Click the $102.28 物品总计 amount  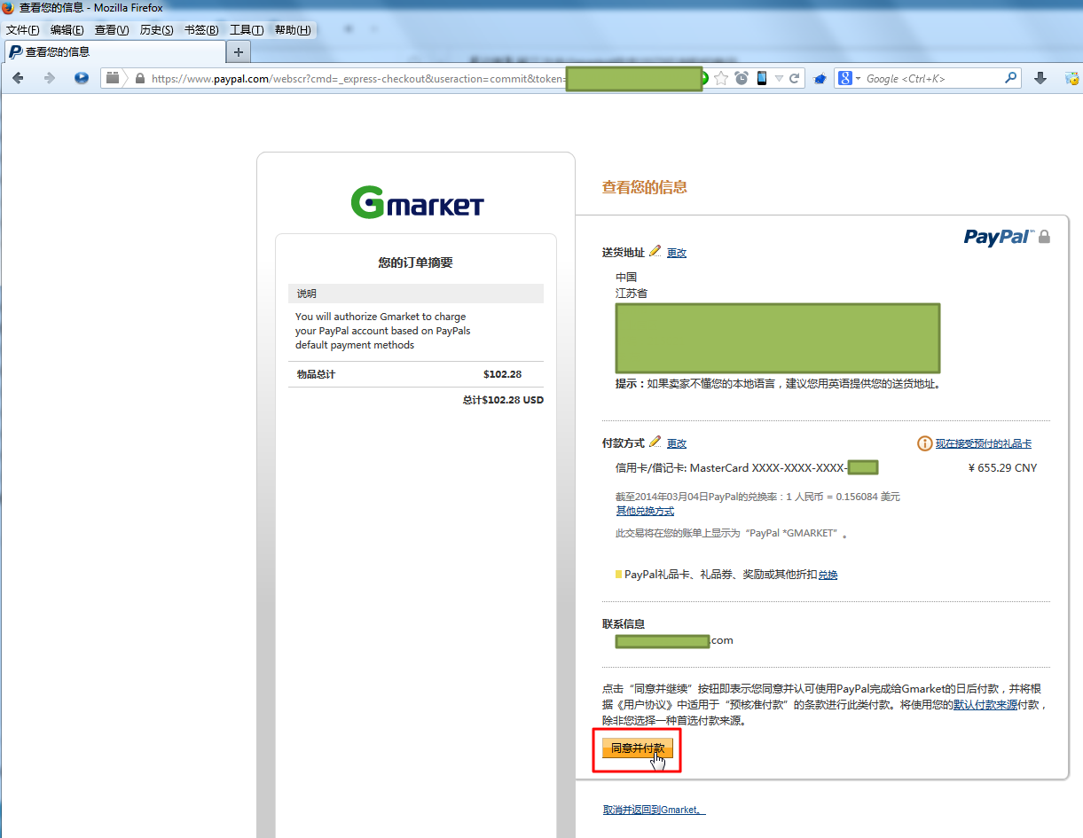click(x=502, y=374)
